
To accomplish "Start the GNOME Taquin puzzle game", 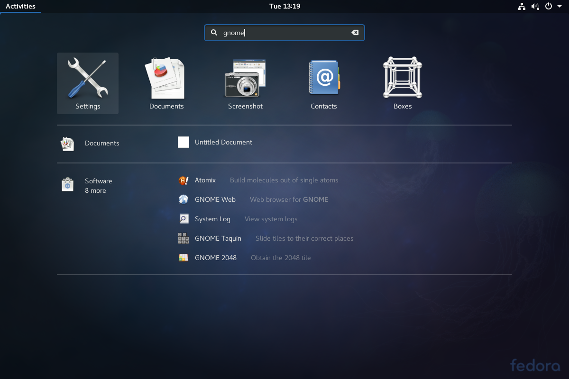I will [218, 238].
